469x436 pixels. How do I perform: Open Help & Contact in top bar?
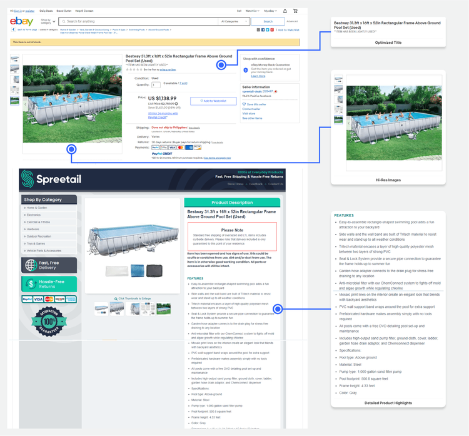[x=84, y=11]
